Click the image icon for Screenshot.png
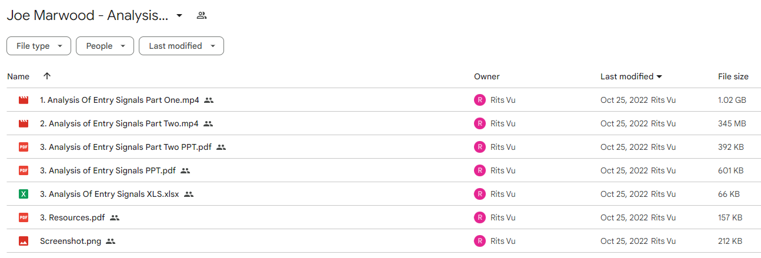761x258 pixels. (24, 241)
